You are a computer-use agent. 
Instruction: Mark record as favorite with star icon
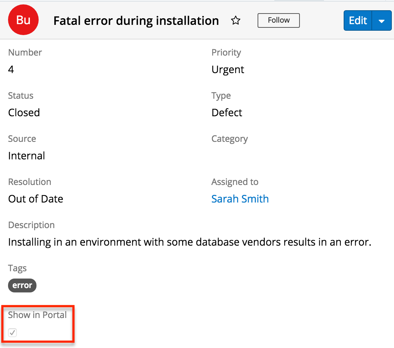tap(236, 20)
